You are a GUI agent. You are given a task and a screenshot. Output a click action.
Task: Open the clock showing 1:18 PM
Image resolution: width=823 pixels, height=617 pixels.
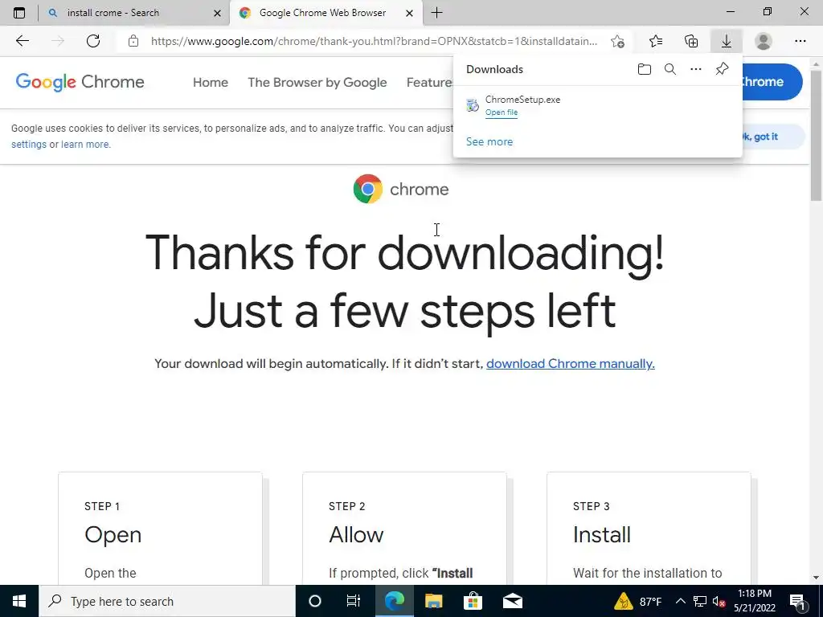point(755,601)
